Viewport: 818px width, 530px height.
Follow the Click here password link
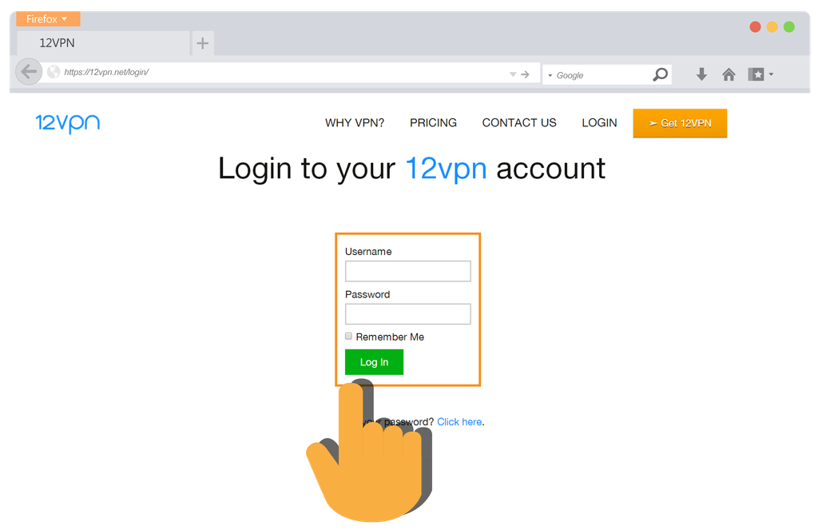(x=459, y=422)
